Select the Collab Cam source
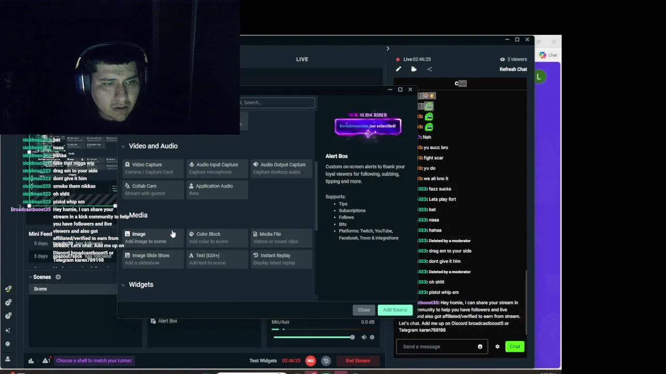Screen dimensions: 666x374 tap(153, 190)
